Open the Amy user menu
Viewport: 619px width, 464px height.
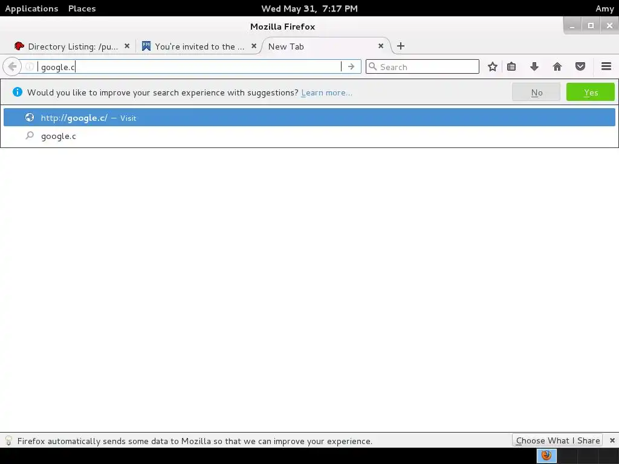click(604, 8)
